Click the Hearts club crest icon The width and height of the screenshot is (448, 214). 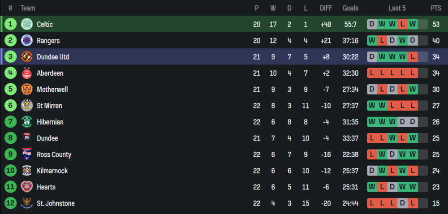point(27,187)
